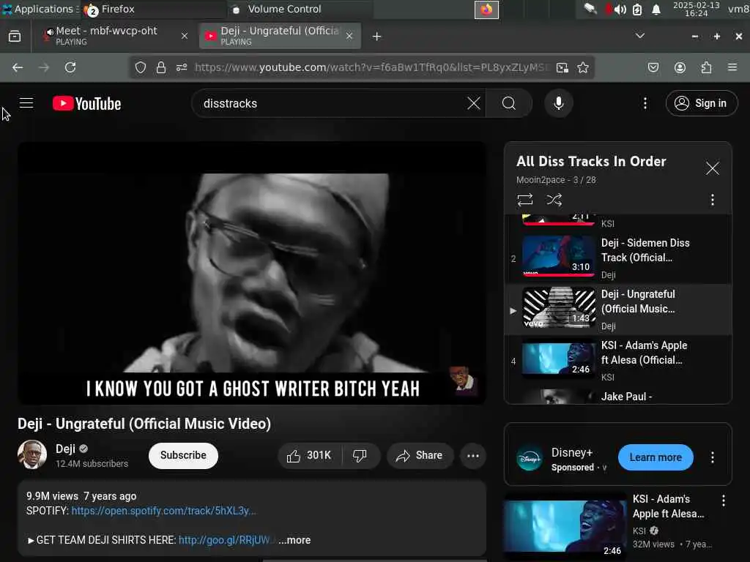Open Deji channel name link
Screen dimensions: 750x562
(x=65, y=449)
